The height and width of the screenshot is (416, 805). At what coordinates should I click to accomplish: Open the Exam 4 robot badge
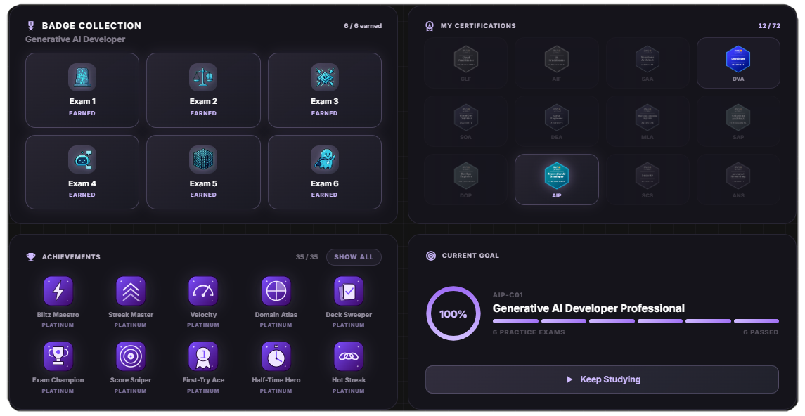coord(82,172)
